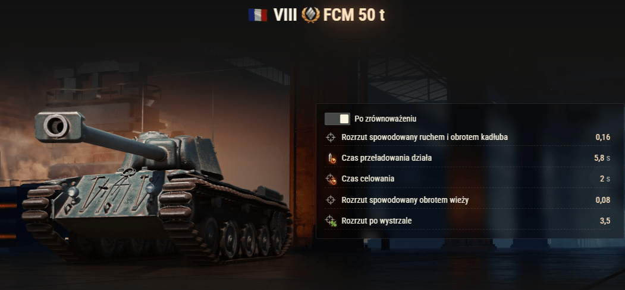Click the 3,5 after-shot dispersion value
The width and height of the screenshot is (625, 290).
(605, 221)
